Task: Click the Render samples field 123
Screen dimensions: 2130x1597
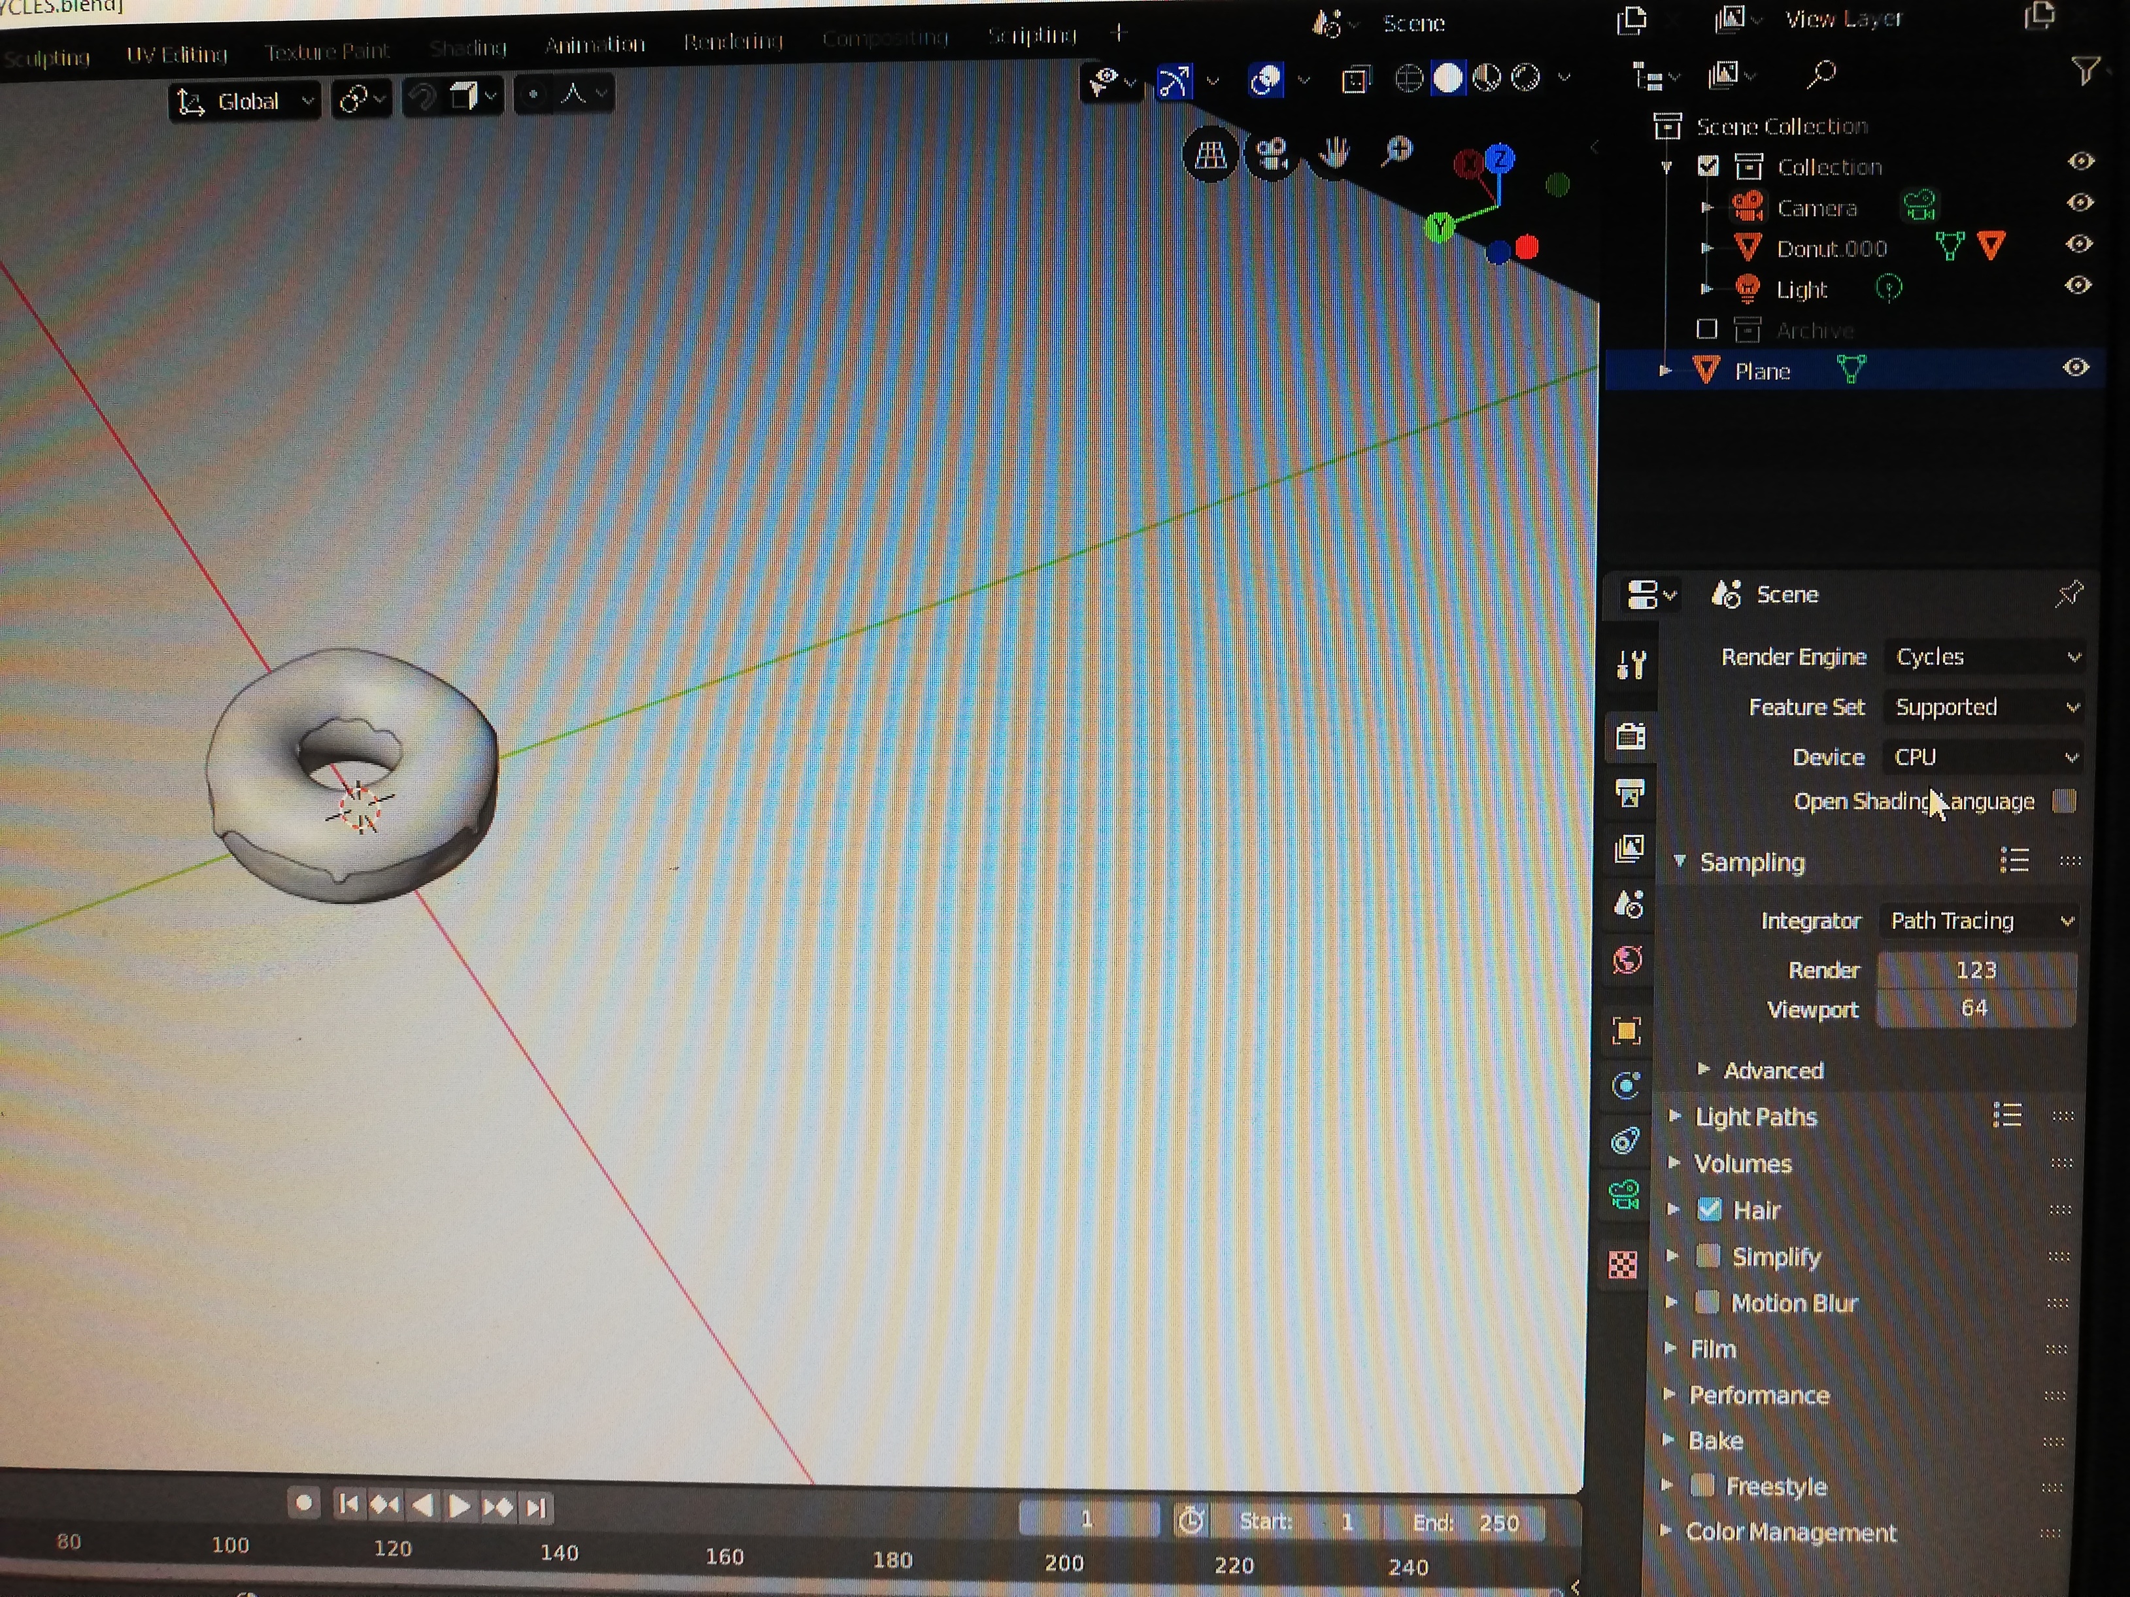Action: pos(1976,969)
